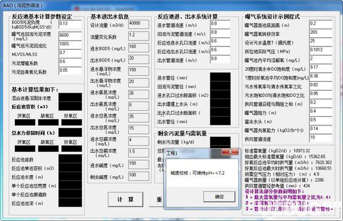Click the 所需空气压力 result line

coord(282,174)
